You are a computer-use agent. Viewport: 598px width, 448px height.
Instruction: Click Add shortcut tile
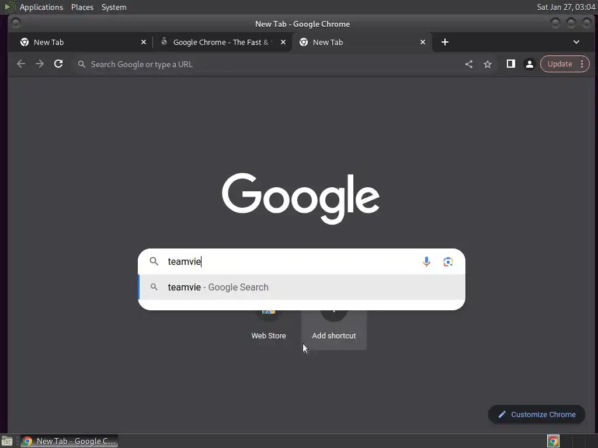[333, 329]
